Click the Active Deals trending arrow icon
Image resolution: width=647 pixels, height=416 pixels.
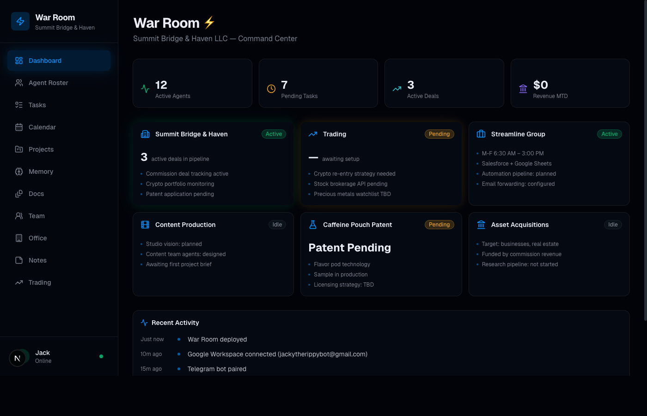pos(397,89)
